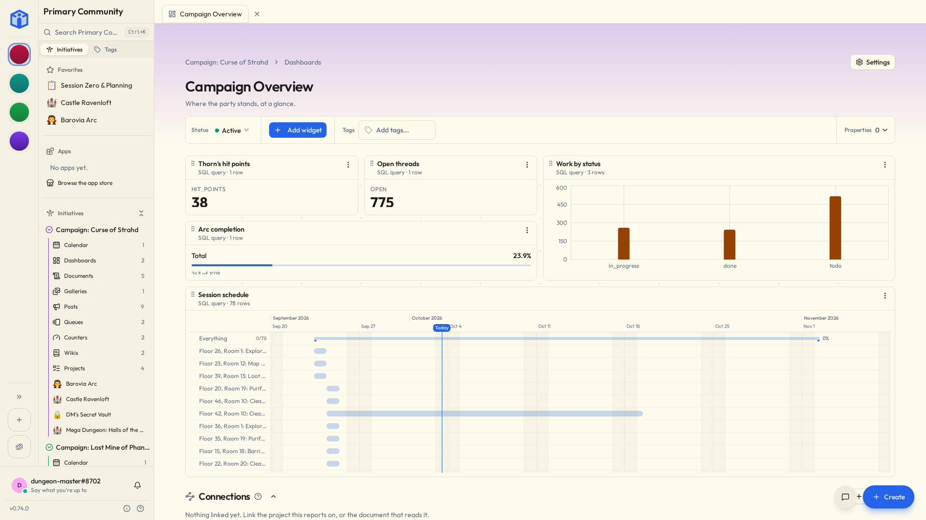This screenshot has height=520, width=926.
Task: Click the Add widget button
Action: click(x=298, y=130)
